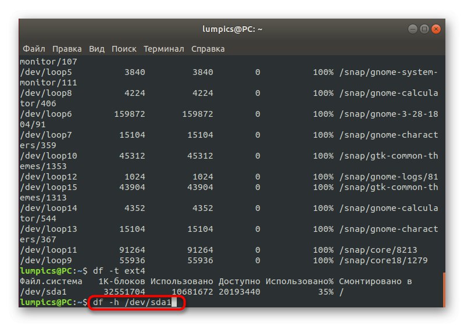
Task: Click the text /dev/sda1 in the output row
Action: [43, 292]
